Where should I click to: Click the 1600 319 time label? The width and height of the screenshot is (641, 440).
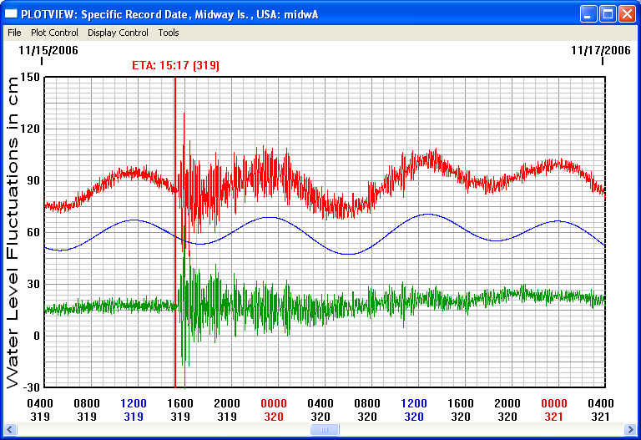pos(180,410)
